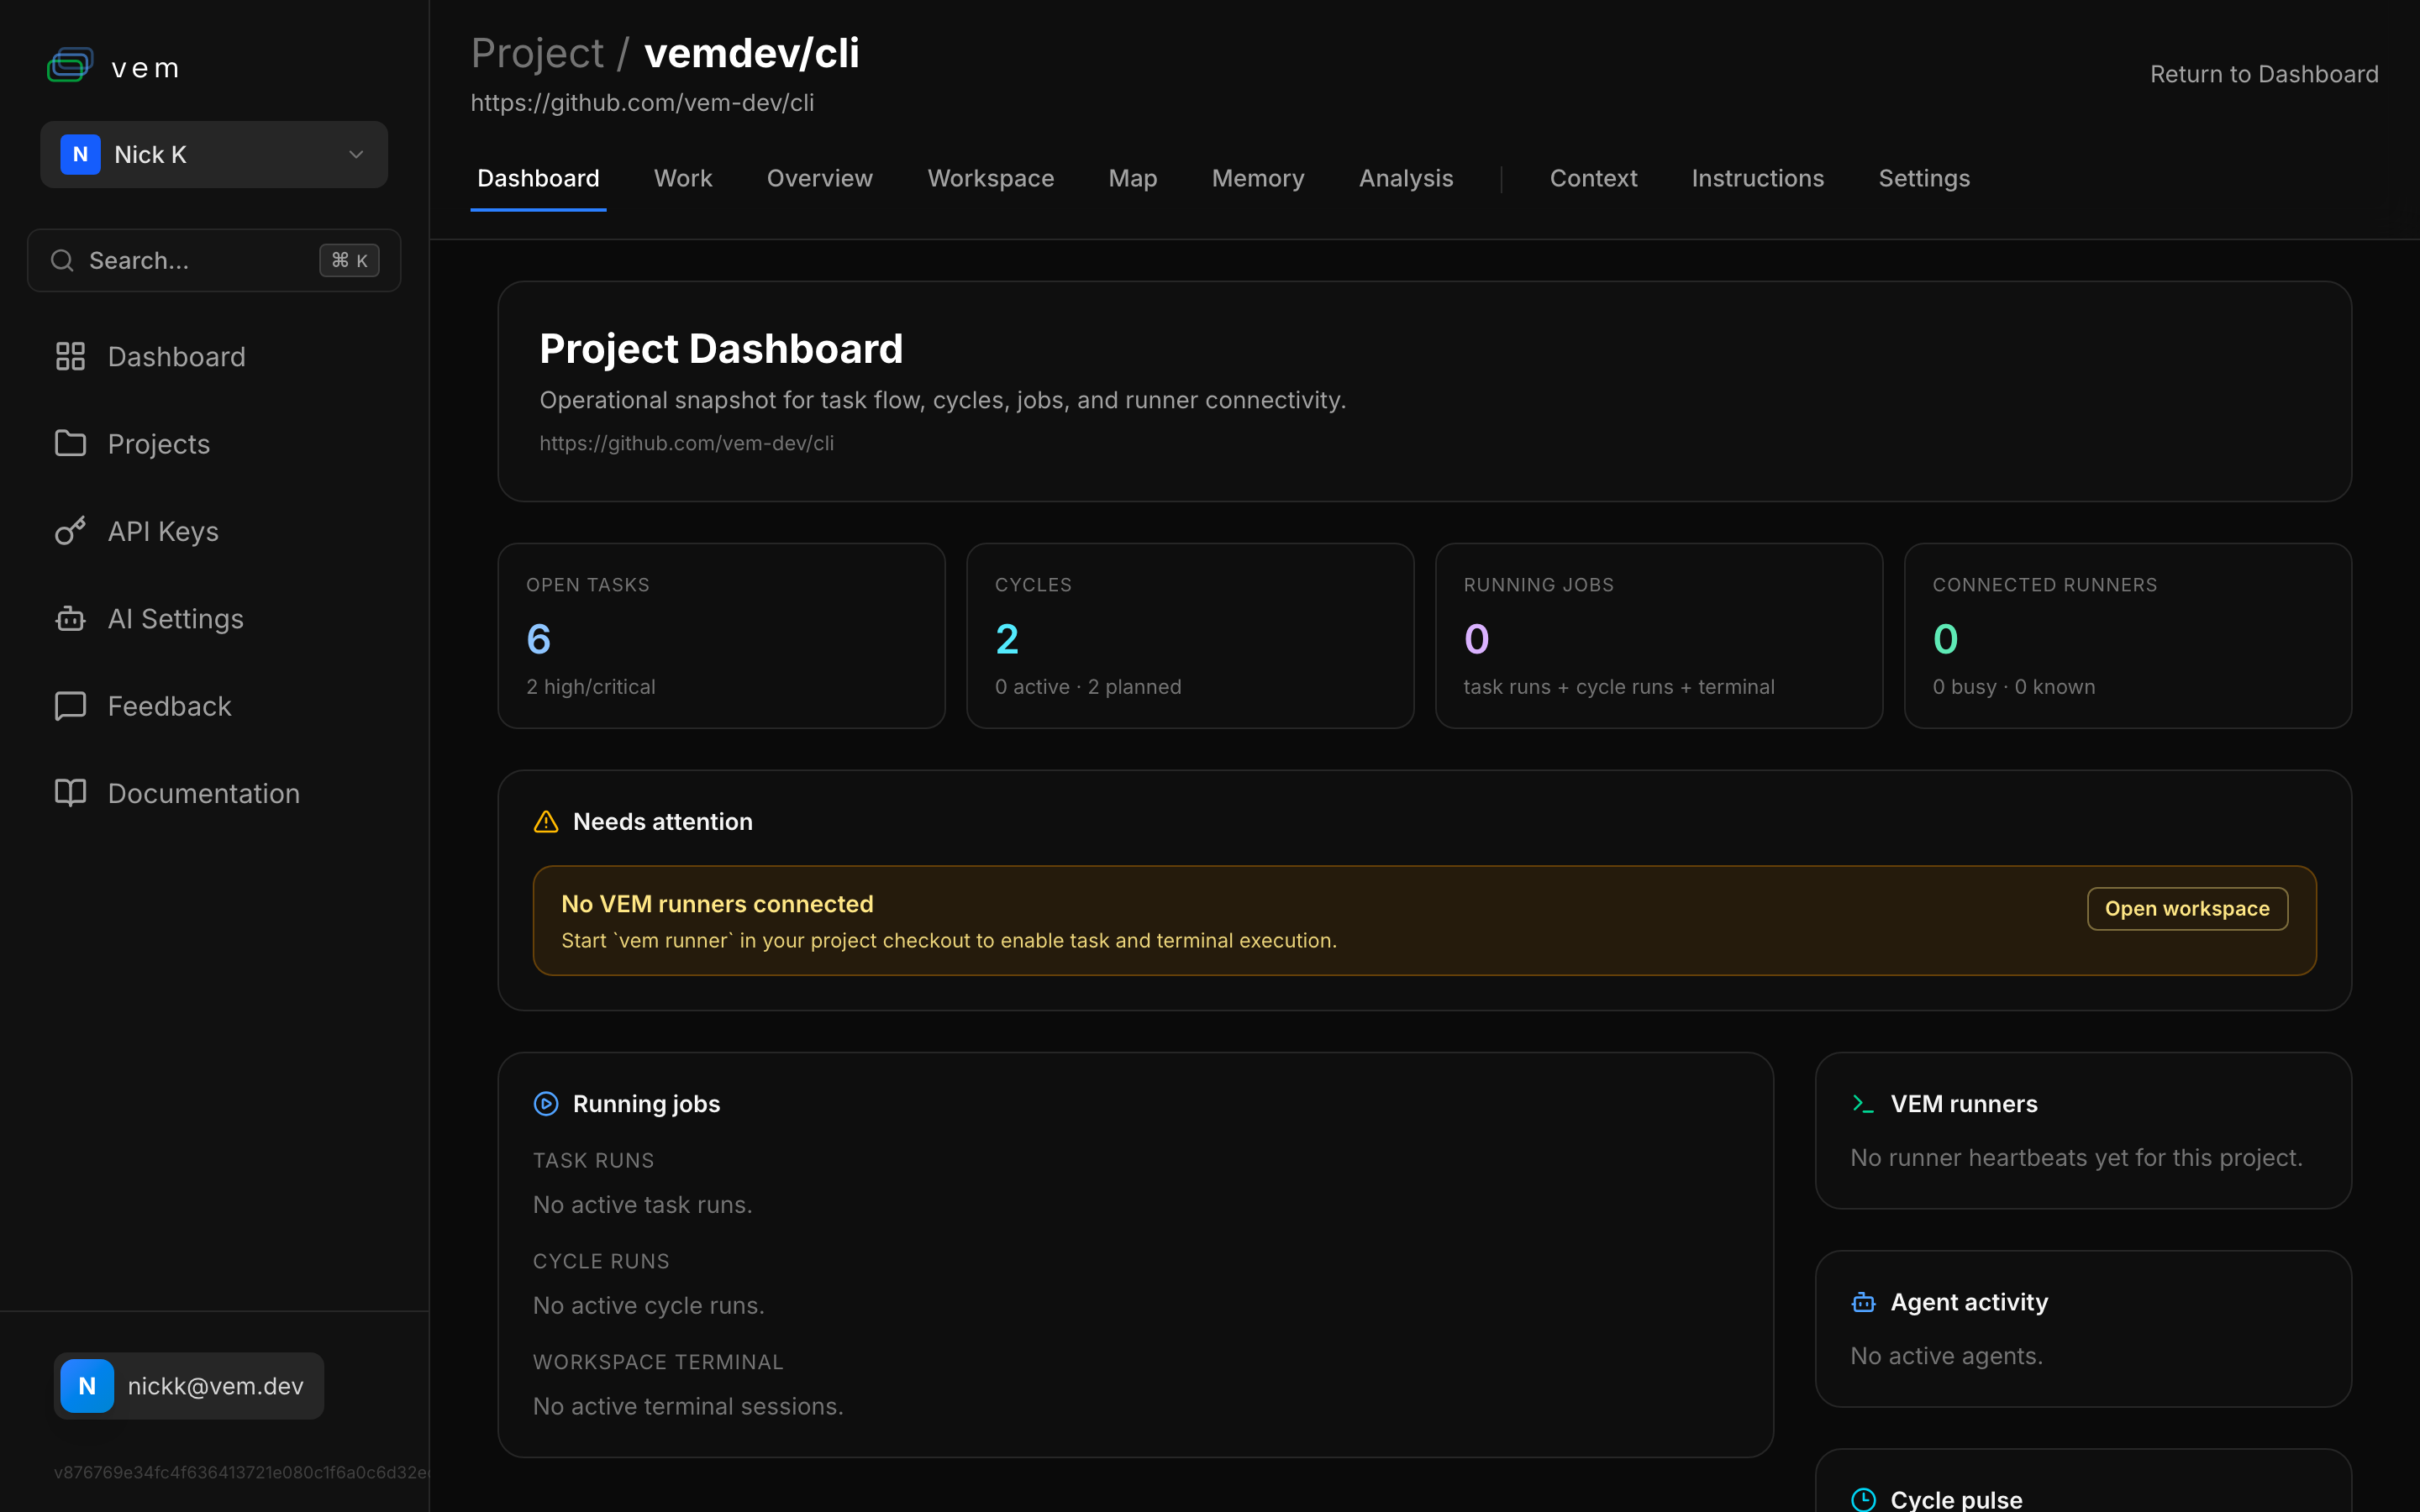Screen dimensions: 2420x1512
Task: Click the Feedback speech bubble icon
Action: click(70, 706)
